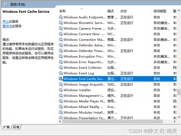Image resolution: width=181 pixels, height=136 pixels.
Task: Select the Windows Event Collector service name
Action: tap(83, 67)
